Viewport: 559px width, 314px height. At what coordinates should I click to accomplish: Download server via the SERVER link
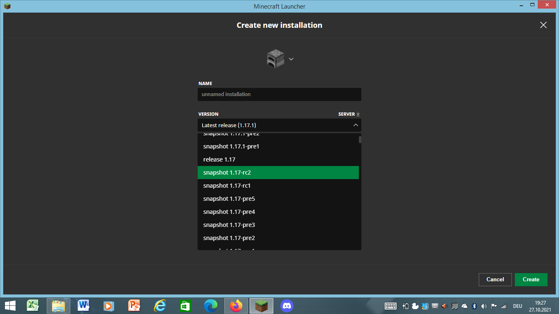pos(349,114)
